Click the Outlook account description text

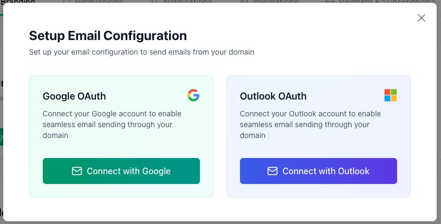click(310, 124)
